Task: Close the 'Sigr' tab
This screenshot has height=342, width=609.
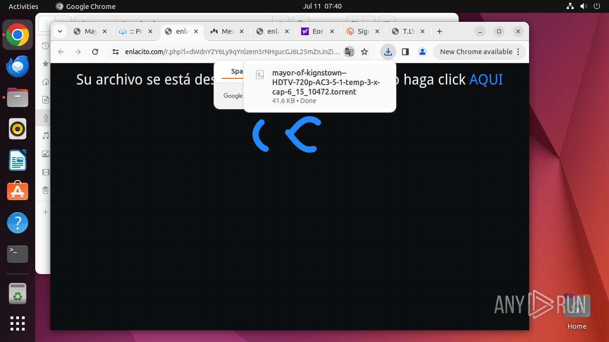Action: click(377, 31)
